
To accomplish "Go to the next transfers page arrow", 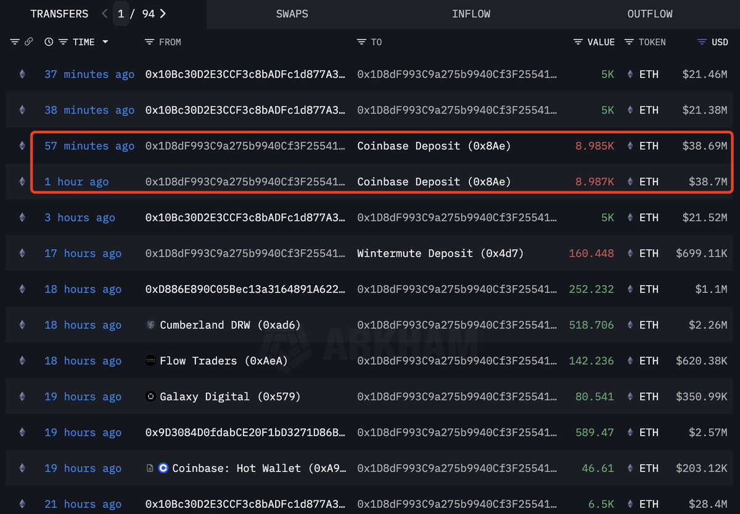I will (x=162, y=14).
